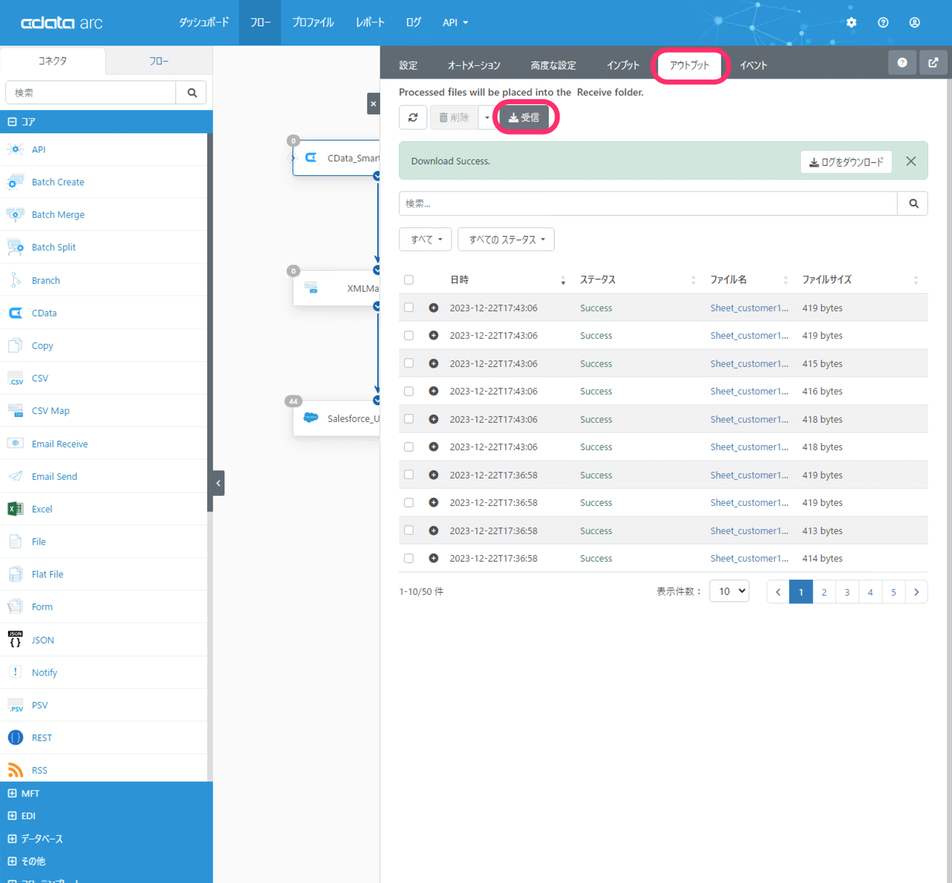This screenshot has width=952, height=883.
Task: Click the connector search magnifier button
Action: [x=192, y=93]
